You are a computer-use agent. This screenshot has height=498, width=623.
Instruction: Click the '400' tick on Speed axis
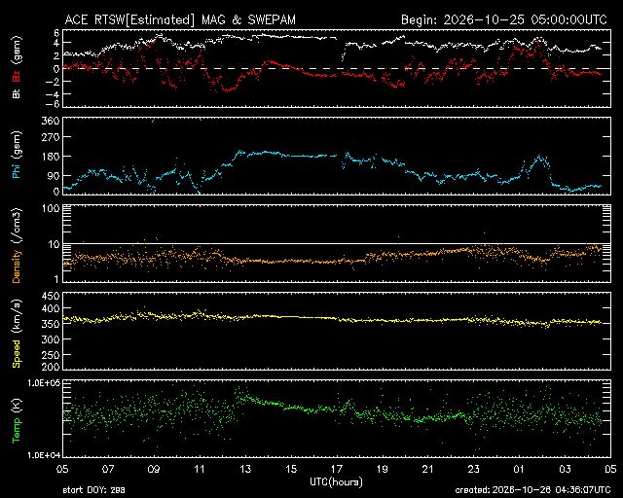point(51,308)
